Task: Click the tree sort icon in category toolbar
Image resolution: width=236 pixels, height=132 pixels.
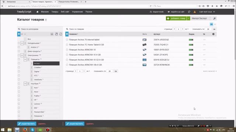Action: (52, 34)
